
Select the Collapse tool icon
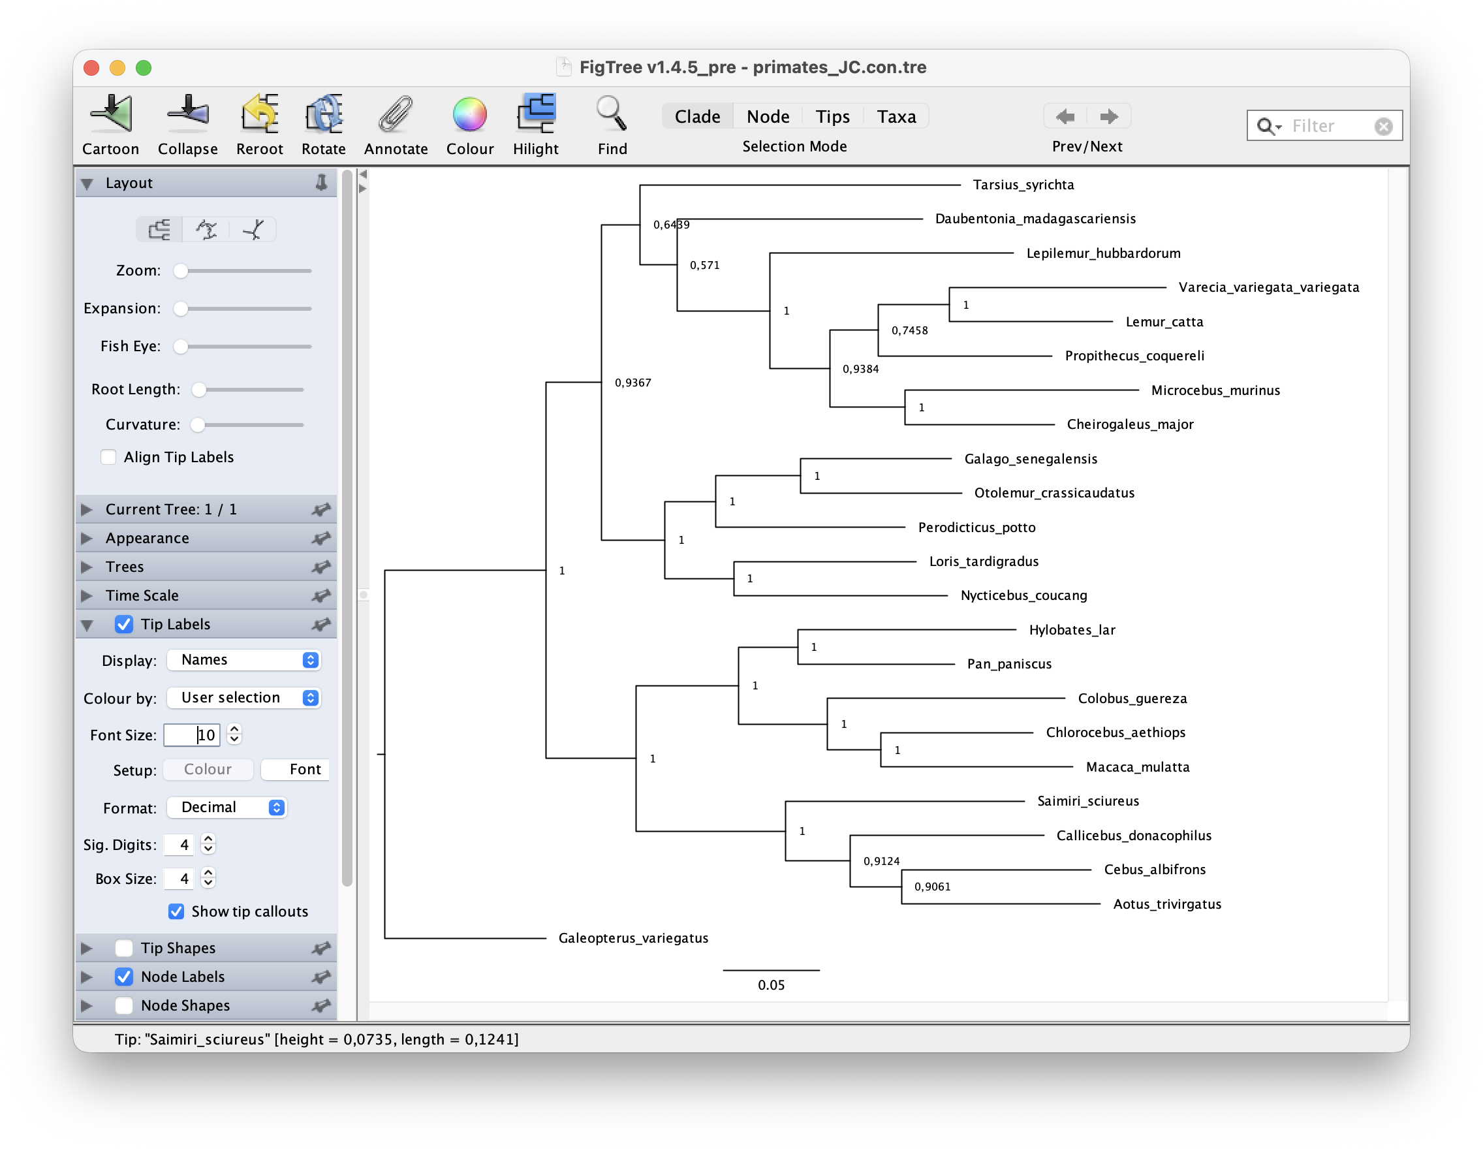pos(187,114)
